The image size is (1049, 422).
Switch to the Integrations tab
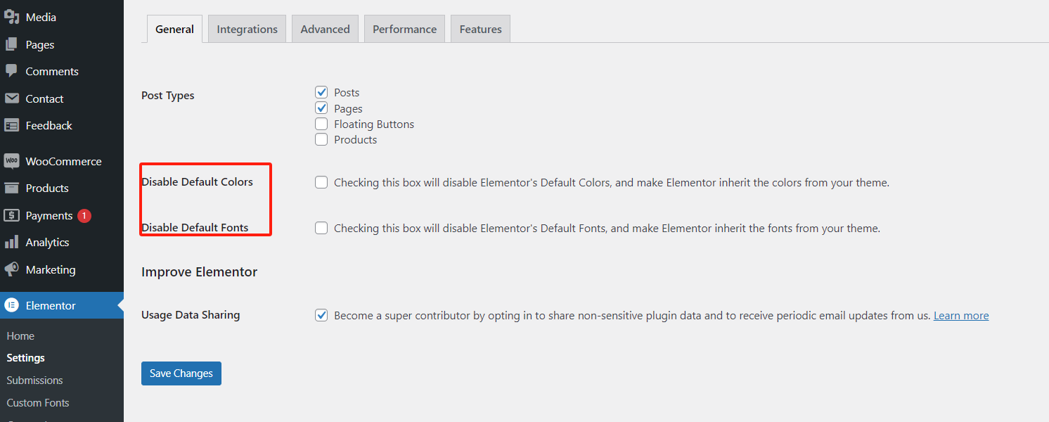(247, 29)
